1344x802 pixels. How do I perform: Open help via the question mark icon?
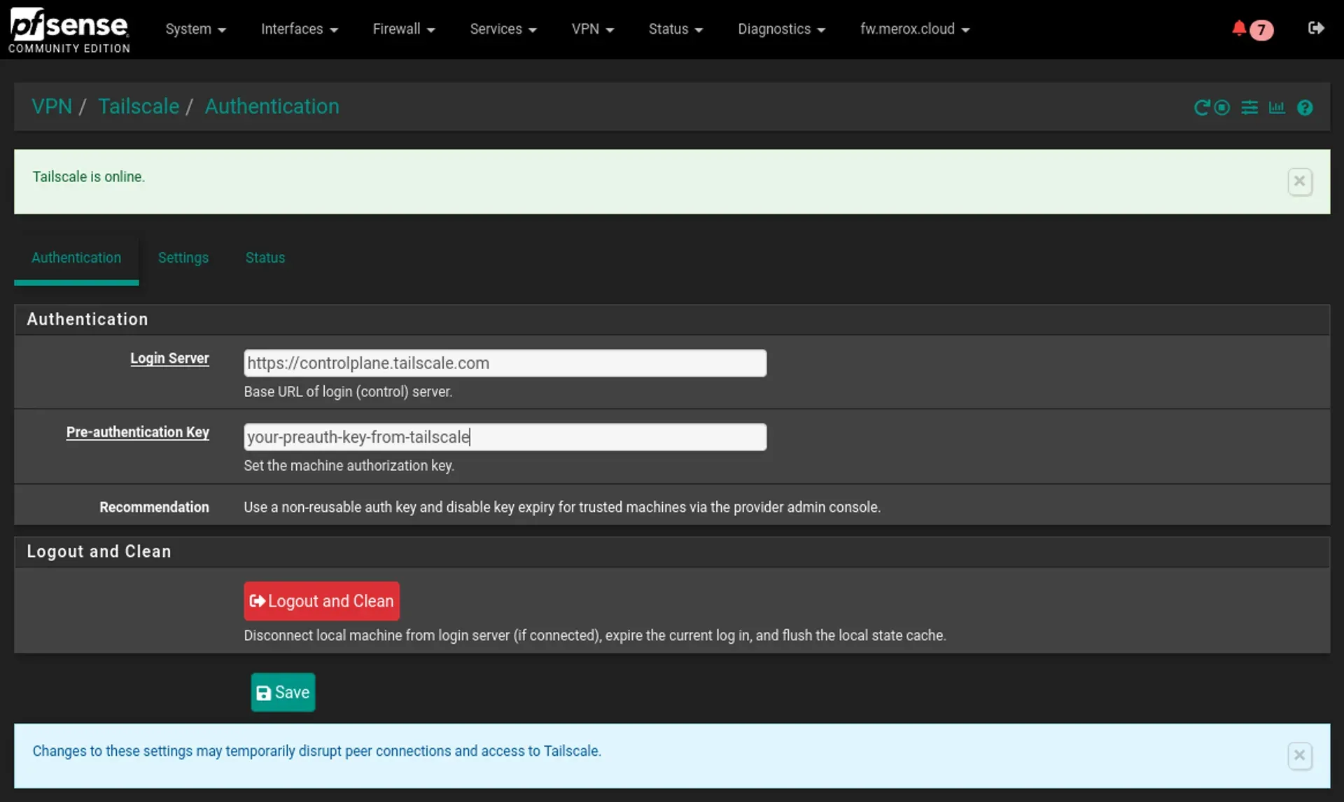(1305, 107)
